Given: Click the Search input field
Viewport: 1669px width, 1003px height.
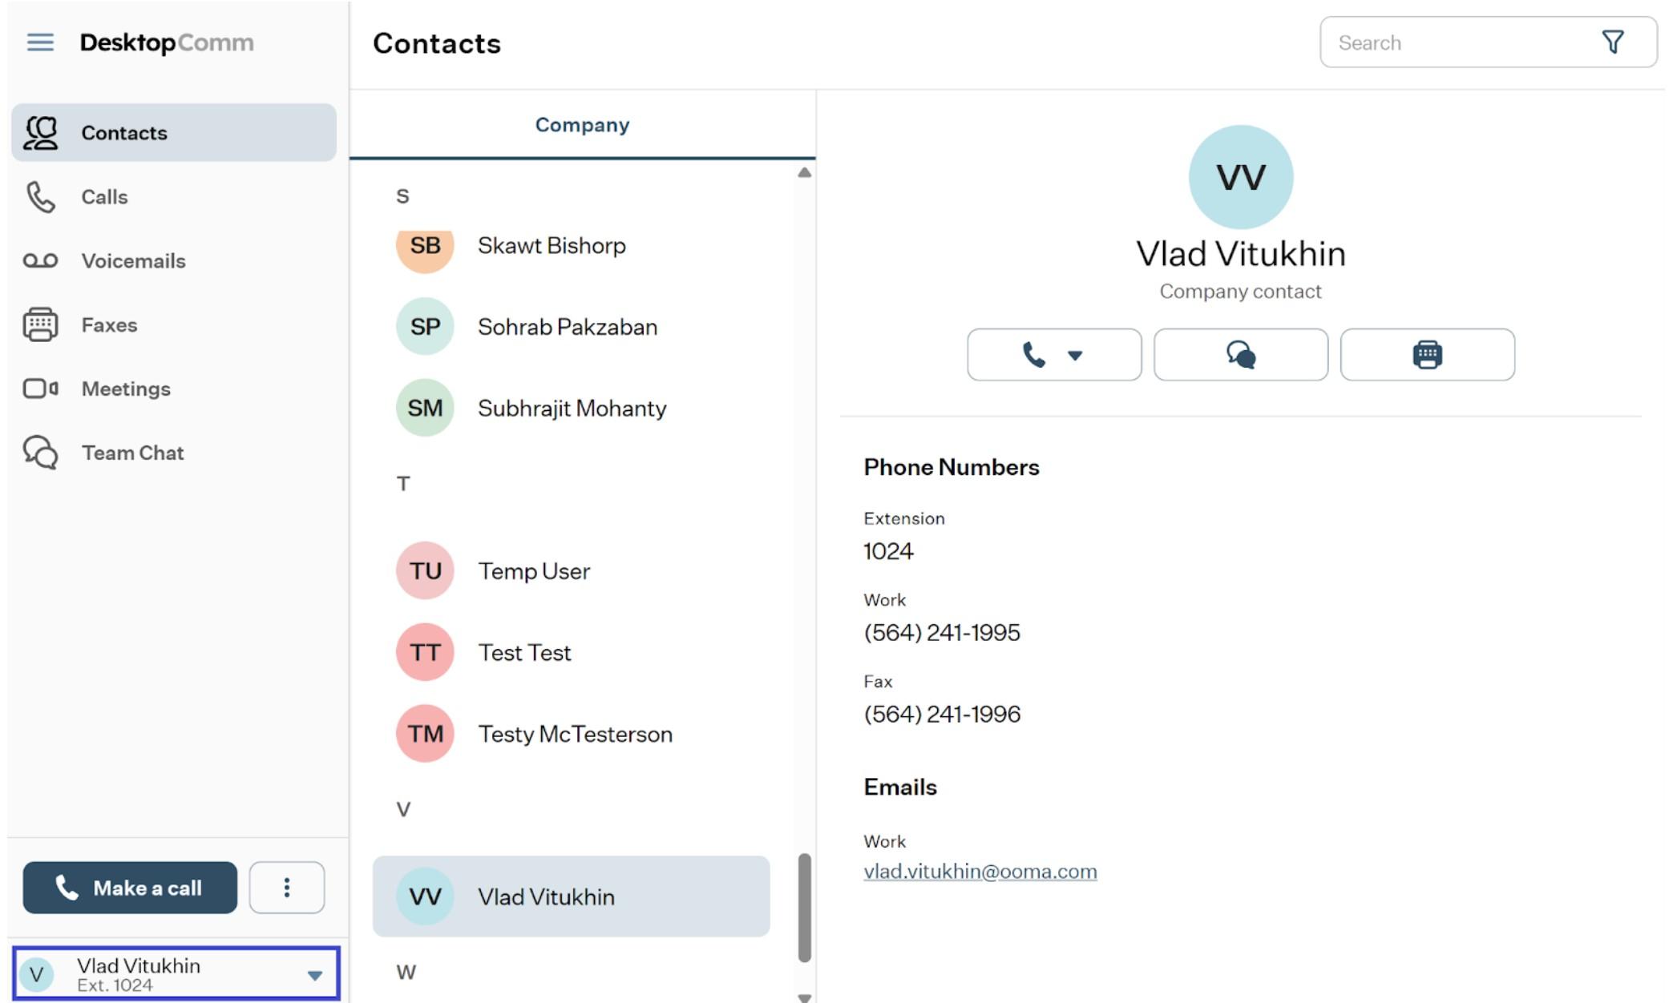Looking at the screenshot, I should [1459, 42].
